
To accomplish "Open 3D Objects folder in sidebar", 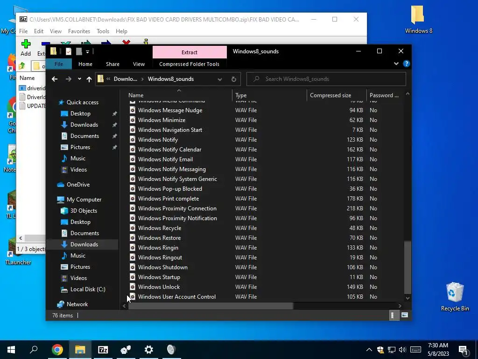I will 84,211.
